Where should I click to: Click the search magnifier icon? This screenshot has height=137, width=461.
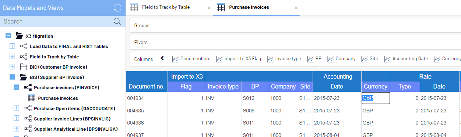117,21
